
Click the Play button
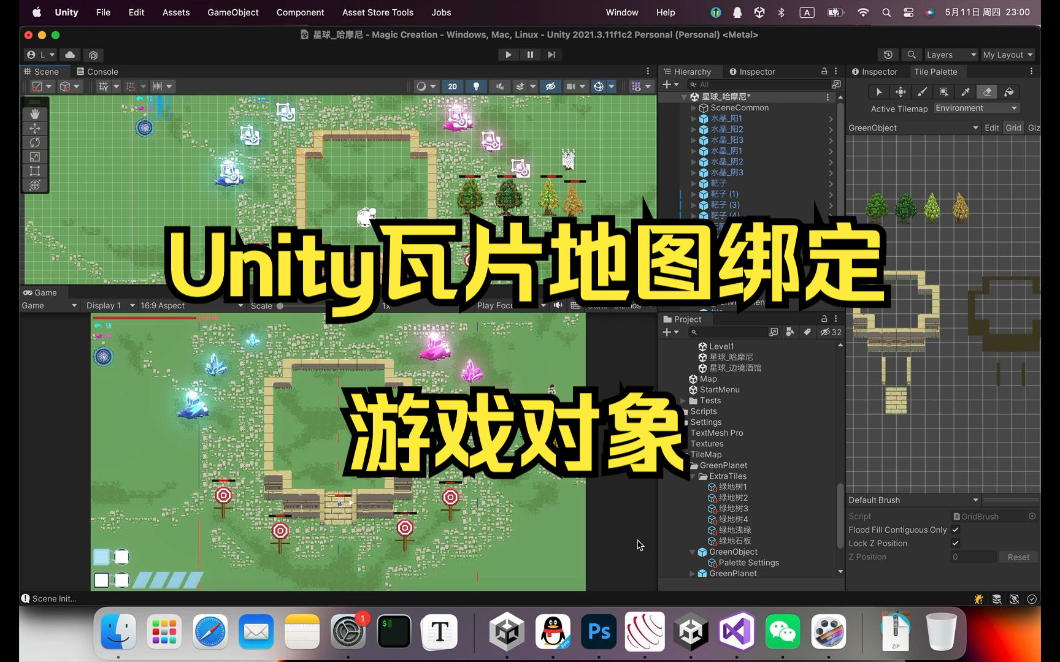[x=508, y=55]
